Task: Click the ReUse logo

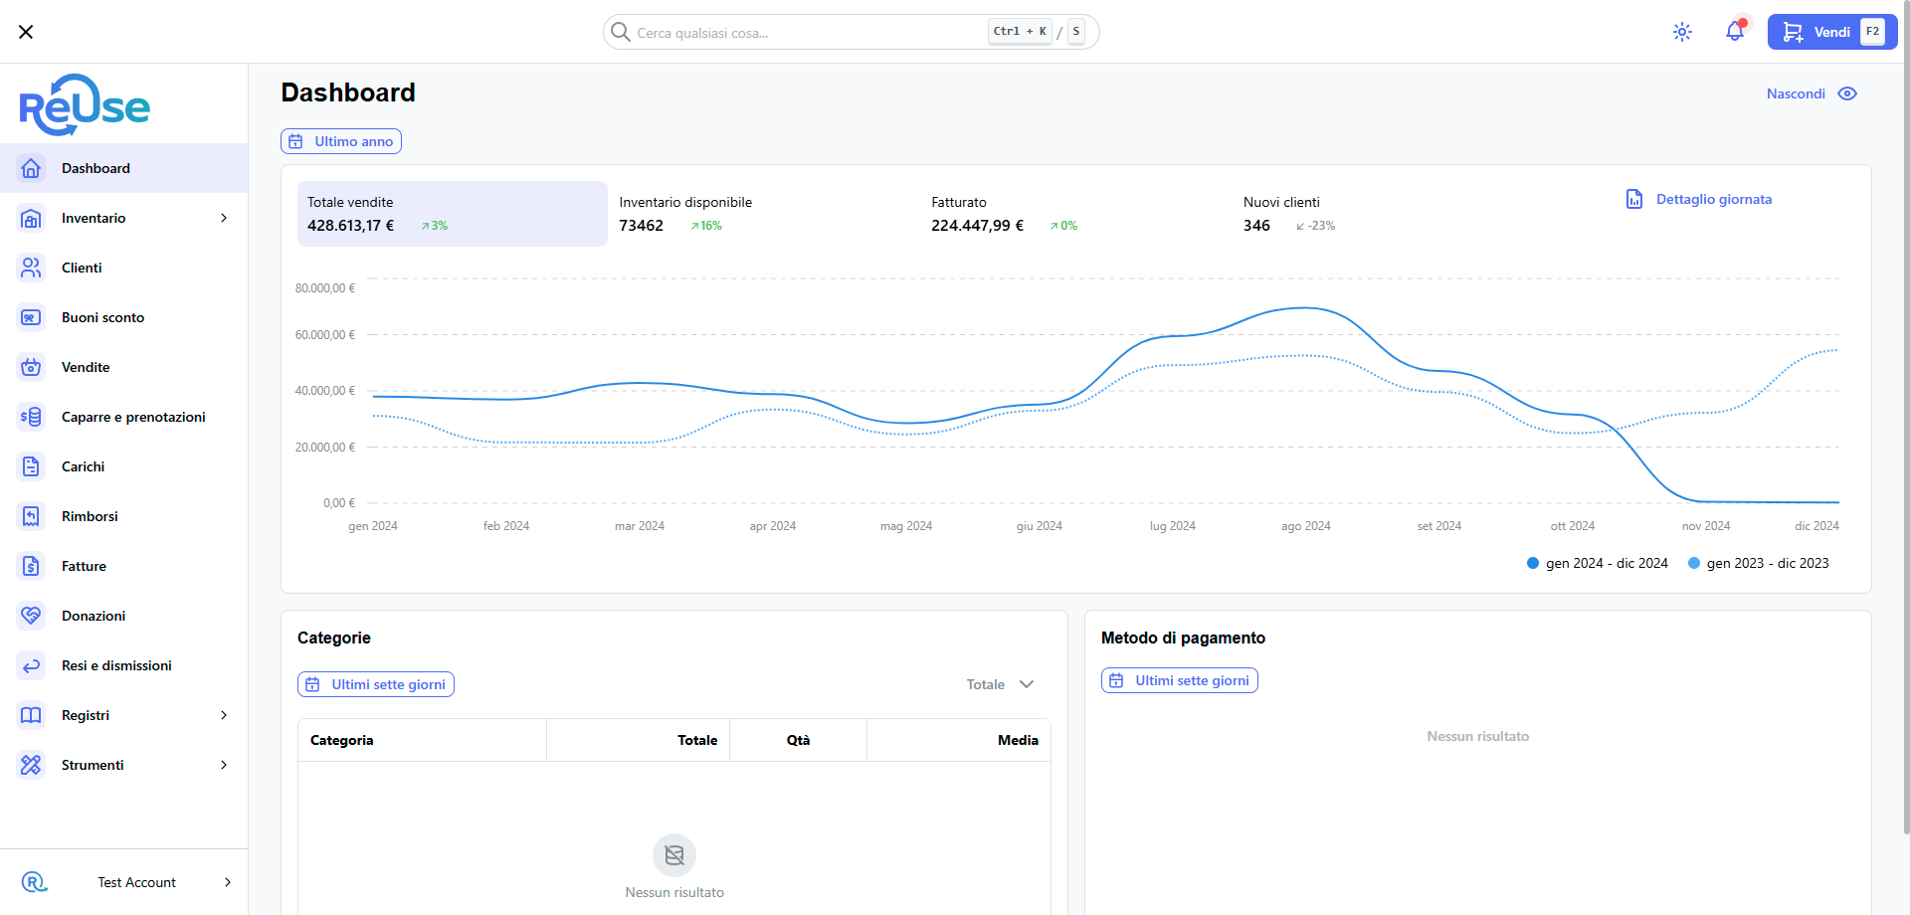Action: point(85,105)
